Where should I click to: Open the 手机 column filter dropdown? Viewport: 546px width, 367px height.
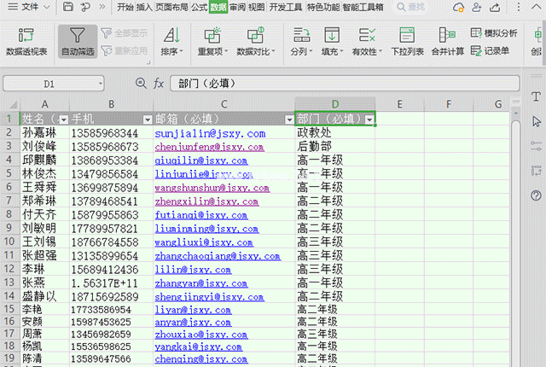point(148,119)
